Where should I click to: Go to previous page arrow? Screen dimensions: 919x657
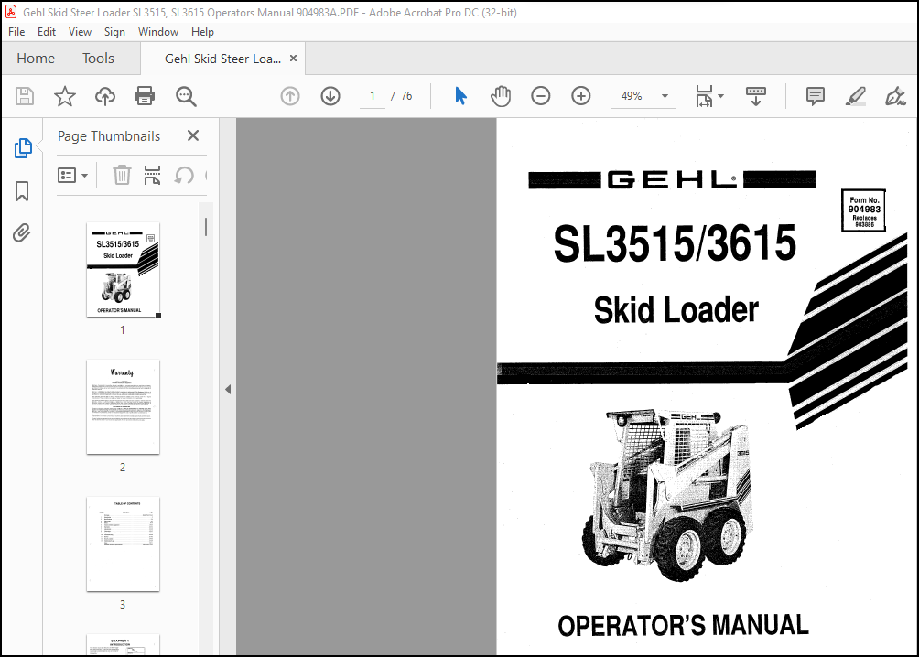[290, 96]
